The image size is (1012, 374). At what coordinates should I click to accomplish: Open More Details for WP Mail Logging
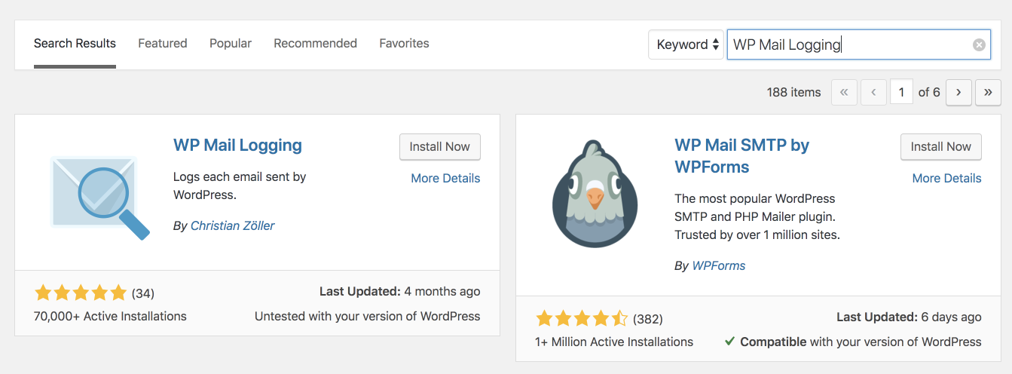445,178
